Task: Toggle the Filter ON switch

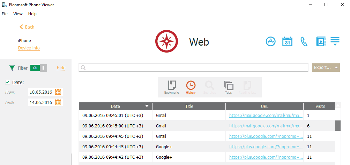Action: tap(38, 68)
